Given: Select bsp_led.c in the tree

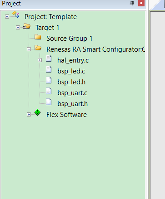Looking at the screenshot, I should [71, 71].
